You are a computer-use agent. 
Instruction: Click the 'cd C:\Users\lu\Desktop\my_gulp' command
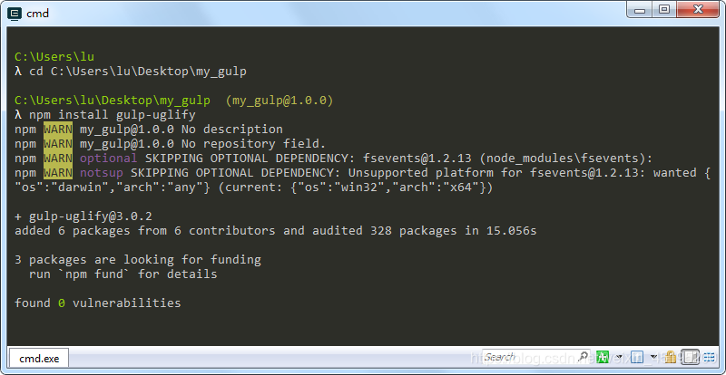coord(138,72)
